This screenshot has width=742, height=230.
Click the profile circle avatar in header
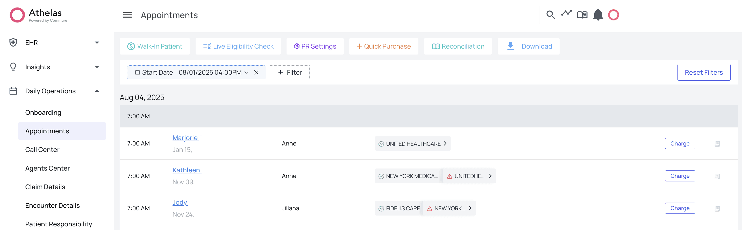613,15
